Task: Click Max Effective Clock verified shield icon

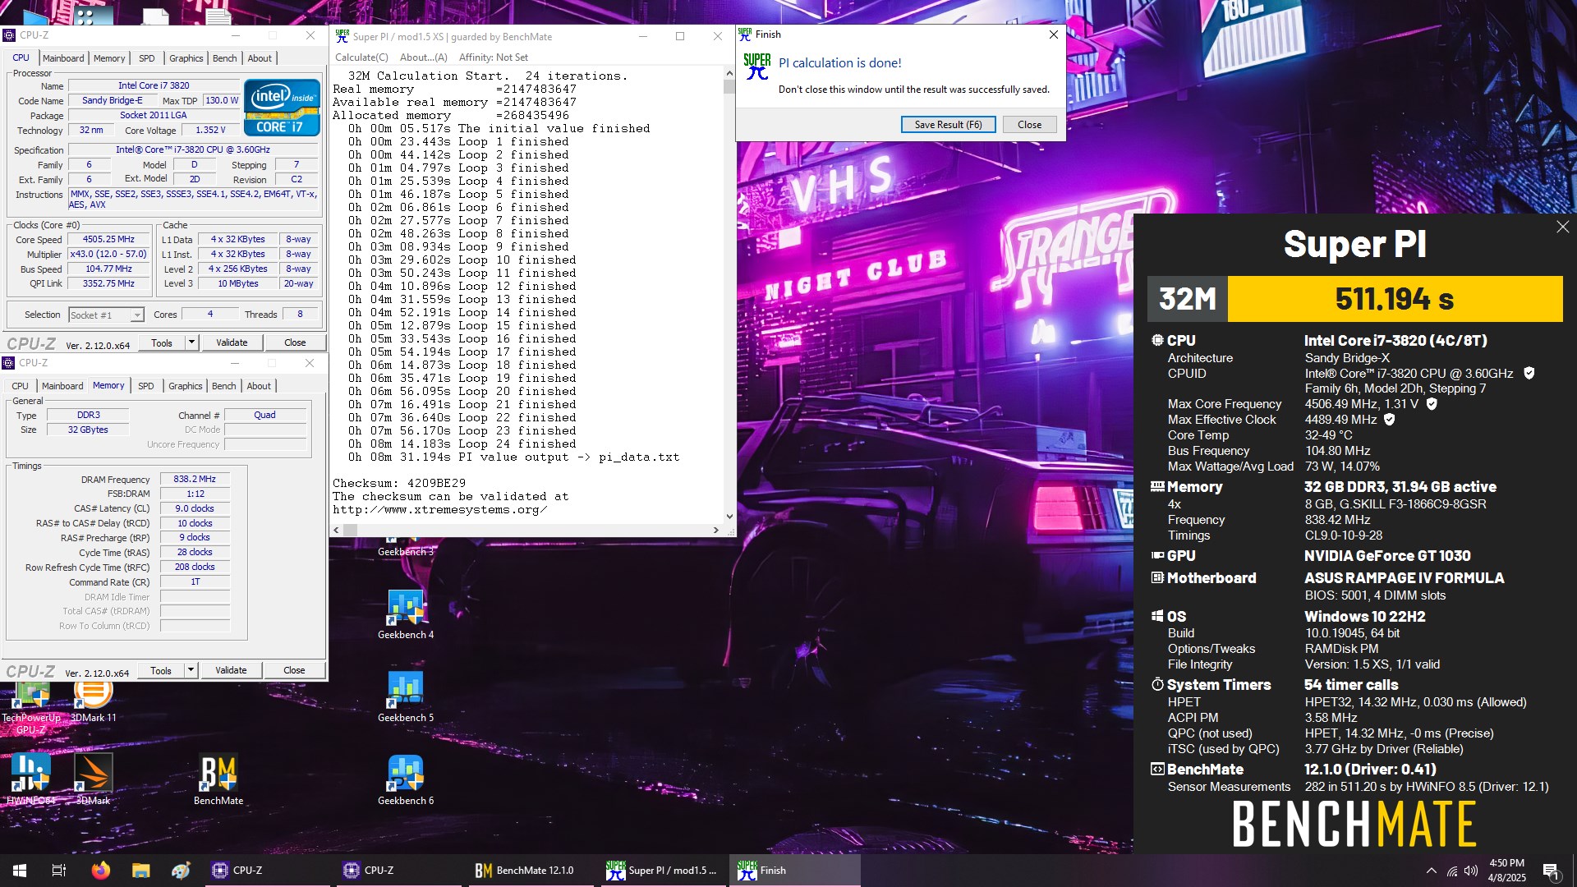Action: coord(1390,419)
